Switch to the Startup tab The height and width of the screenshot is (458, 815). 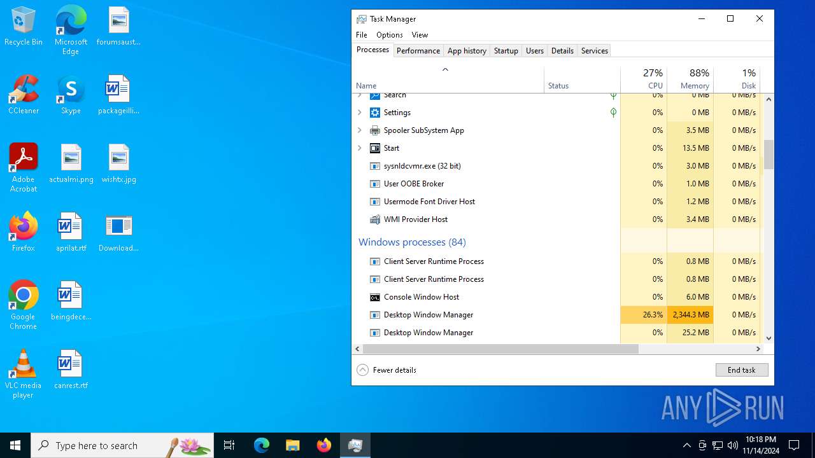point(506,51)
